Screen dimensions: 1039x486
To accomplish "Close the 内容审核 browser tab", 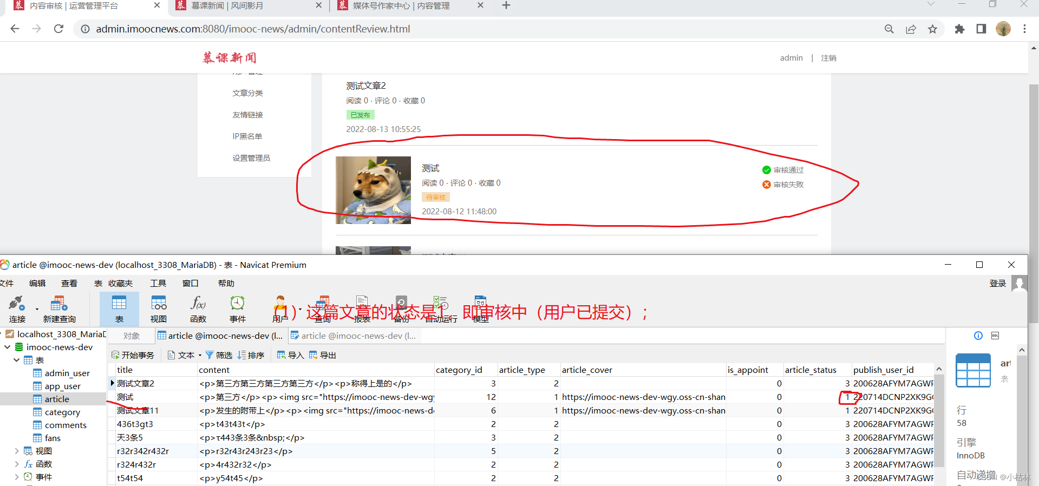I will click(157, 5).
